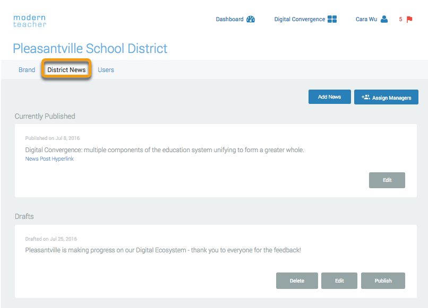Screen dimensions: 428x308
Task: Select the District News tab
Action: click(x=66, y=70)
